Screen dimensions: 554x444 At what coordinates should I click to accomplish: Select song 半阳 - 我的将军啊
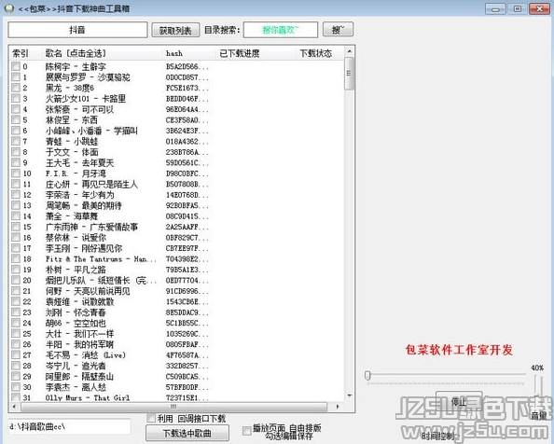pos(80,344)
